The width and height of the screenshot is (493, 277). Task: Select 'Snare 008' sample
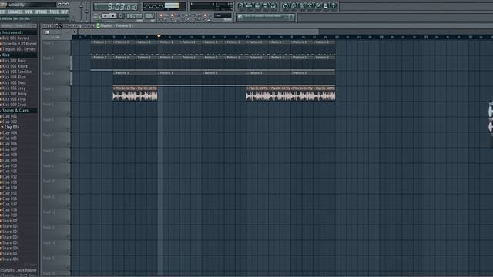tap(10, 259)
